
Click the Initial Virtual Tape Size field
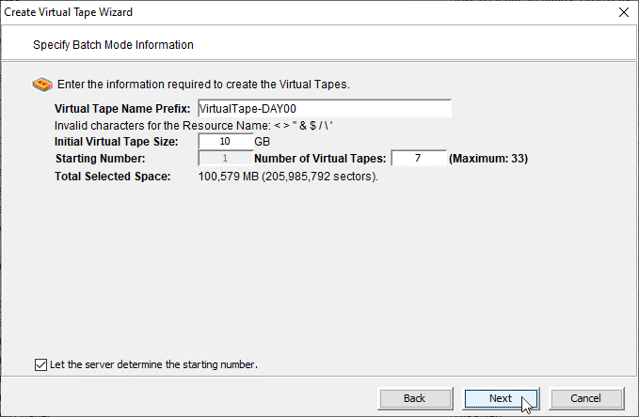[x=225, y=142]
